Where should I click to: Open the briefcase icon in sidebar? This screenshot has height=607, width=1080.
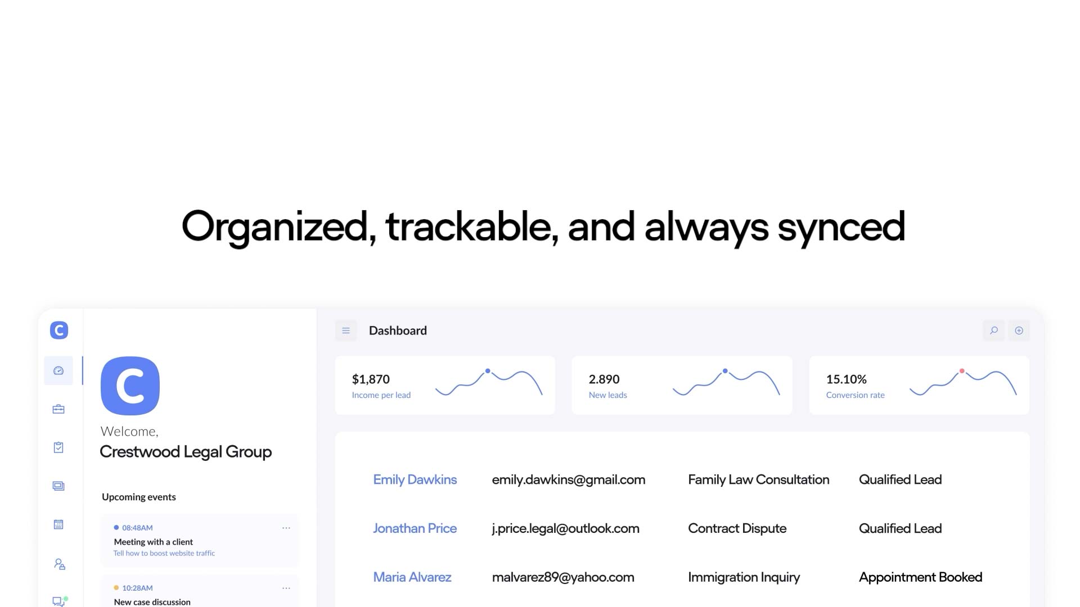(58, 409)
